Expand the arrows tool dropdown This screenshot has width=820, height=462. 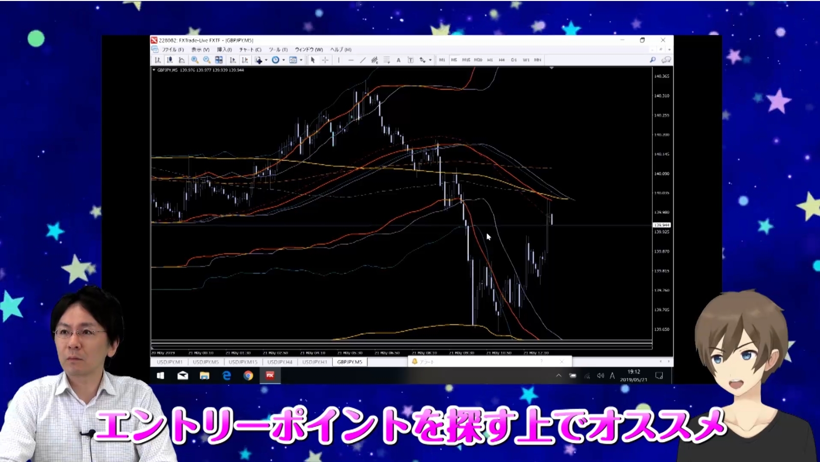tap(430, 60)
